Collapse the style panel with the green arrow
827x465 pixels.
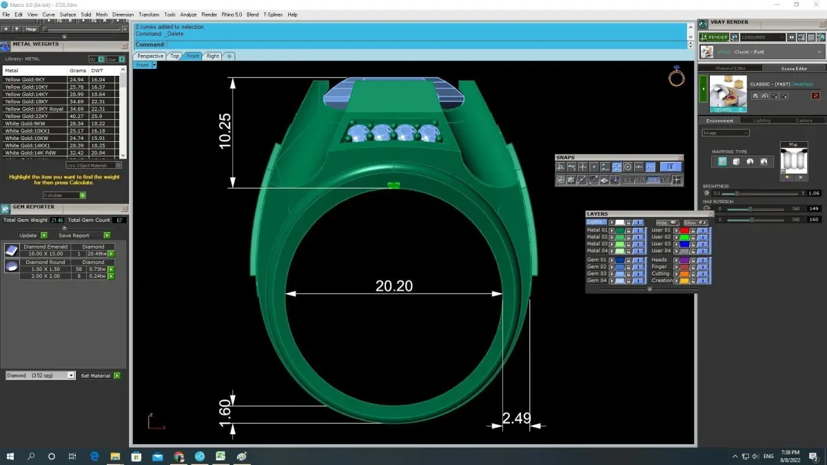(x=703, y=90)
